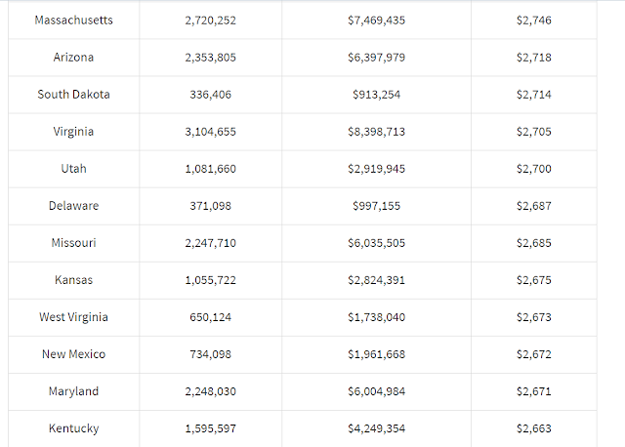Select the Kentucky state name

73,428
